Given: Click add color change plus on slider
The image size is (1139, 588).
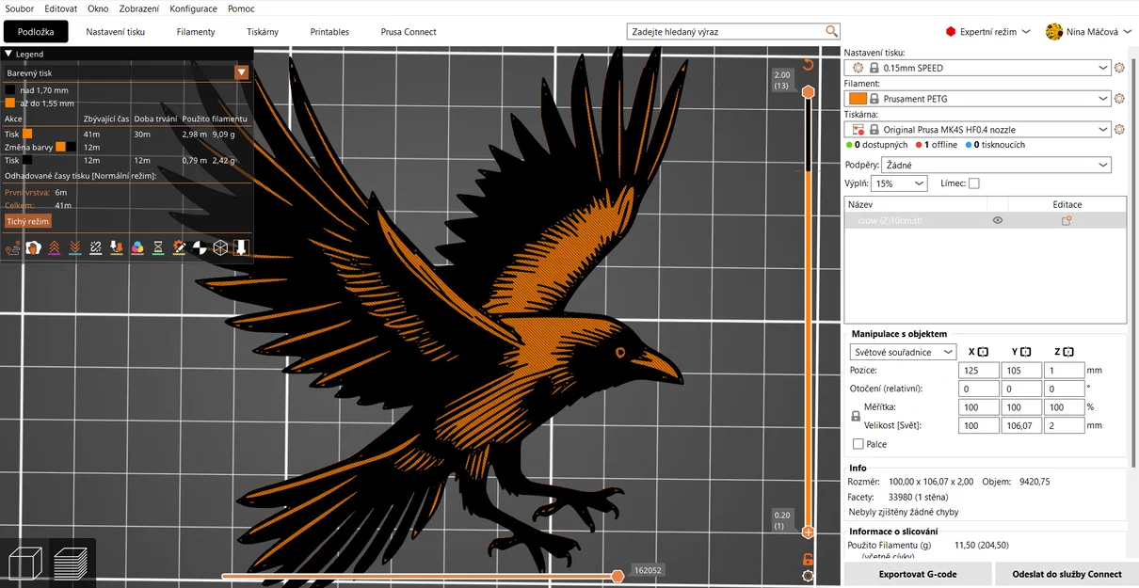Looking at the screenshot, I should pos(808,532).
